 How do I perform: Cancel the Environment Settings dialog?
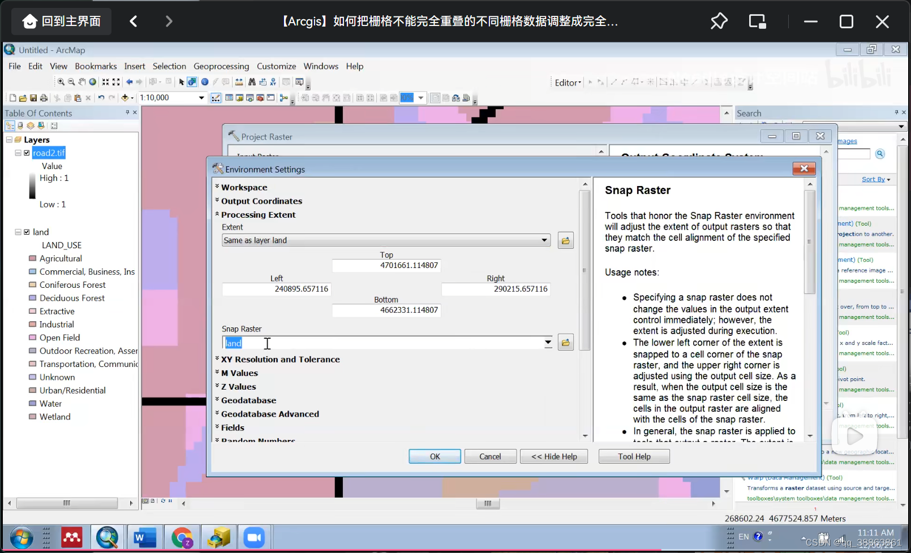click(x=490, y=456)
